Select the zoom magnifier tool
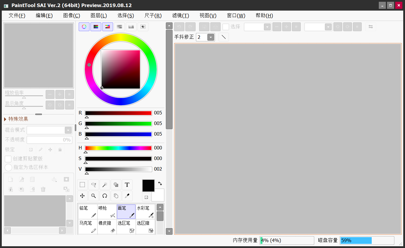The image size is (405, 248). tap(94, 196)
